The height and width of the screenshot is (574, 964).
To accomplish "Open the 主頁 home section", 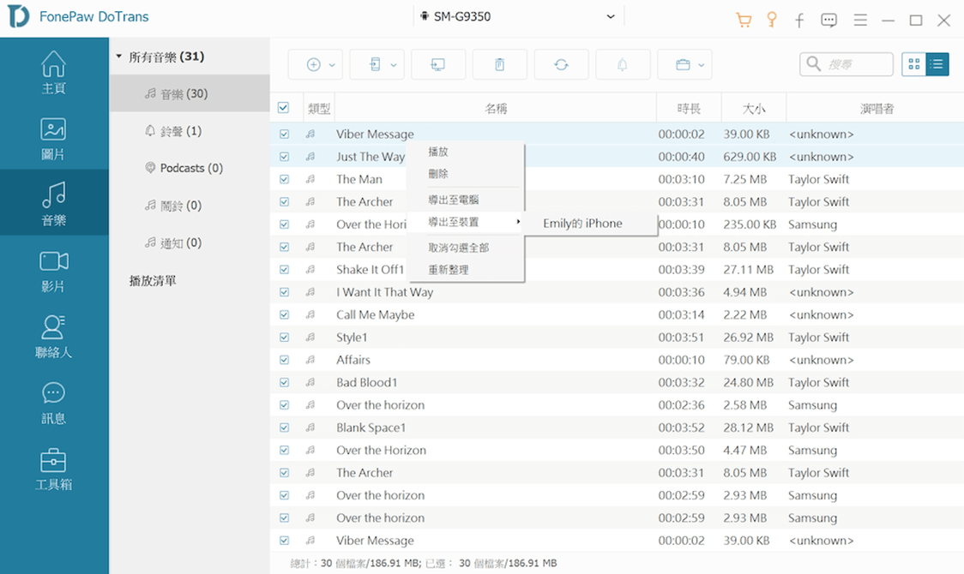I will click(53, 73).
